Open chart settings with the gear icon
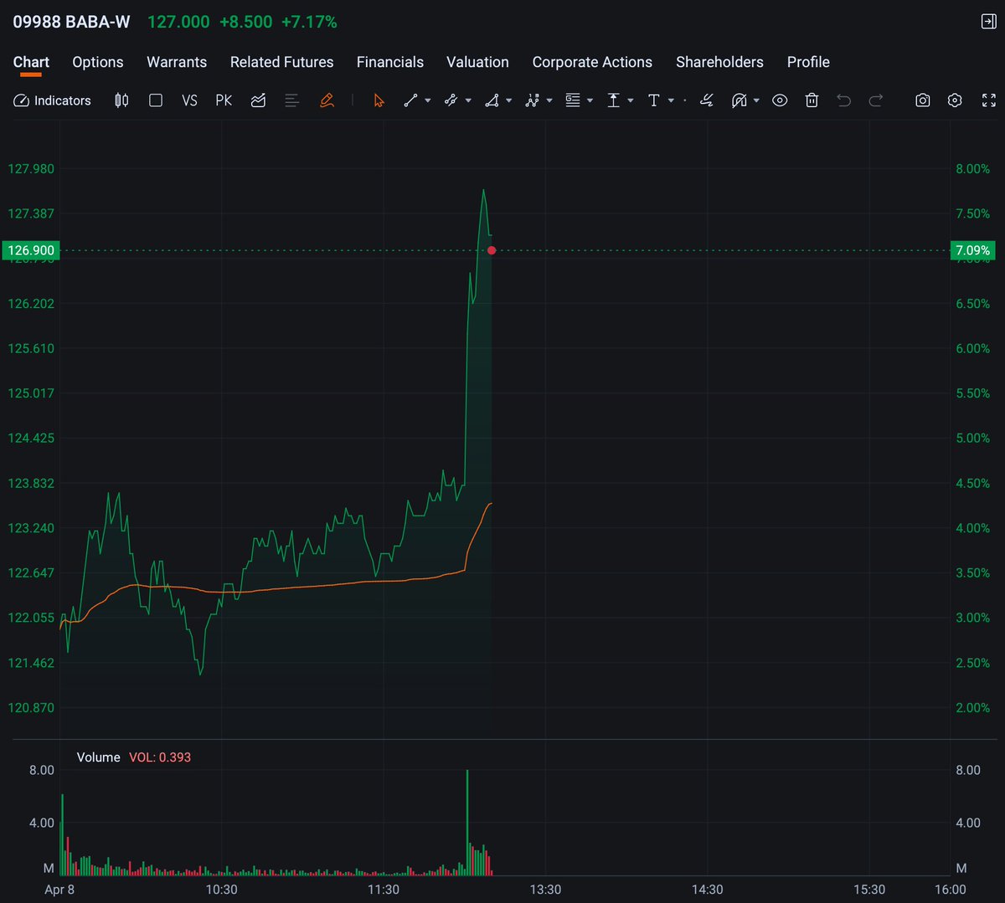The image size is (1005, 903). 955,100
